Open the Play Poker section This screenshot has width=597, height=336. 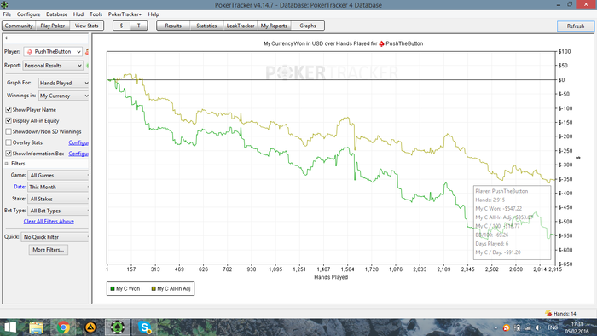click(53, 26)
